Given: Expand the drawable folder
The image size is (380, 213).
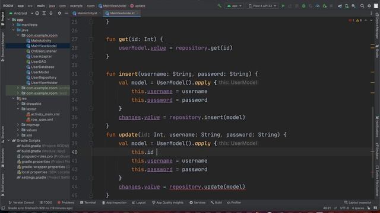Looking at the screenshot, I should (x=18, y=104).
